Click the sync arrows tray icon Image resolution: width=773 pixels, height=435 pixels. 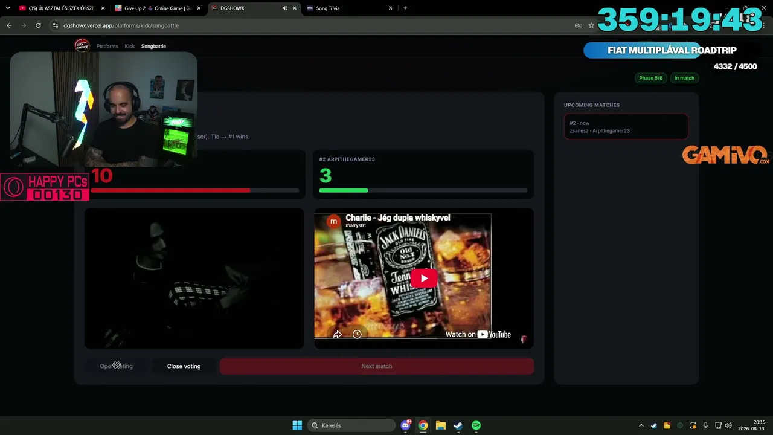point(693,425)
